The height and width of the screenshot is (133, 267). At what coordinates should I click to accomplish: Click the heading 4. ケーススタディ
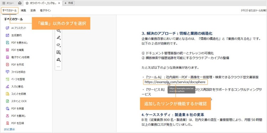173,115
